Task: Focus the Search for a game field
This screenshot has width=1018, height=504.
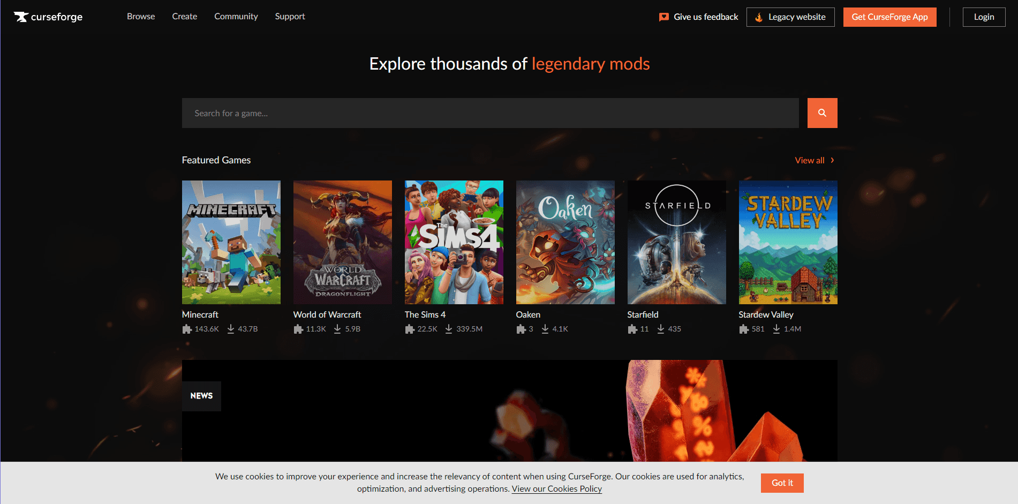Action: coord(490,113)
